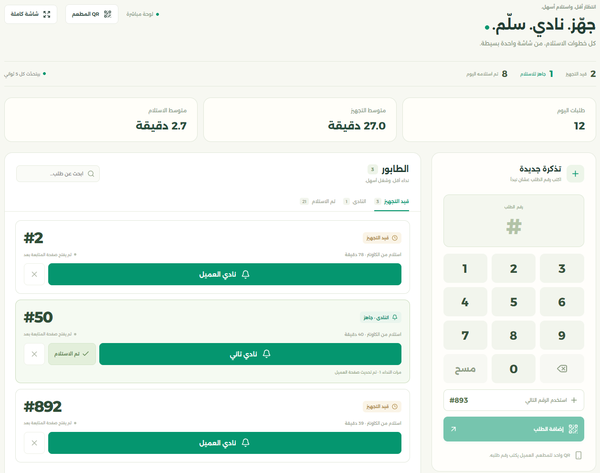600x473 pixels.
Task: Click the plus icon in استخدم الرقم التالي row
Action: [x=574, y=400]
